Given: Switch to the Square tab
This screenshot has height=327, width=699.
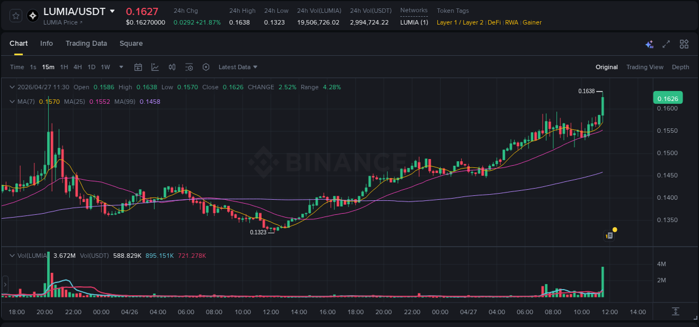Looking at the screenshot, I should 131,44.
